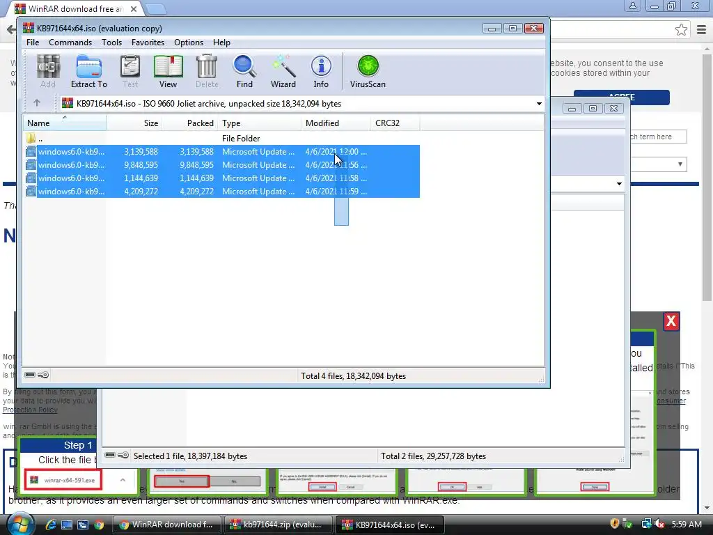Select the parent folder '..' row

(221, 139)
